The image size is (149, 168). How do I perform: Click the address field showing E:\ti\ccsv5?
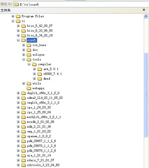(x=81, y=5)
